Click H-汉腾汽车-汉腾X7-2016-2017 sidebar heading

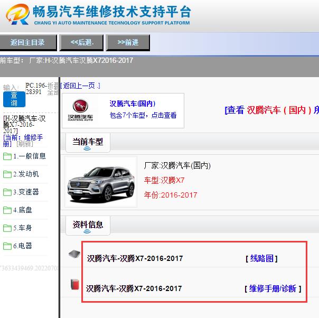pos(24,125)
